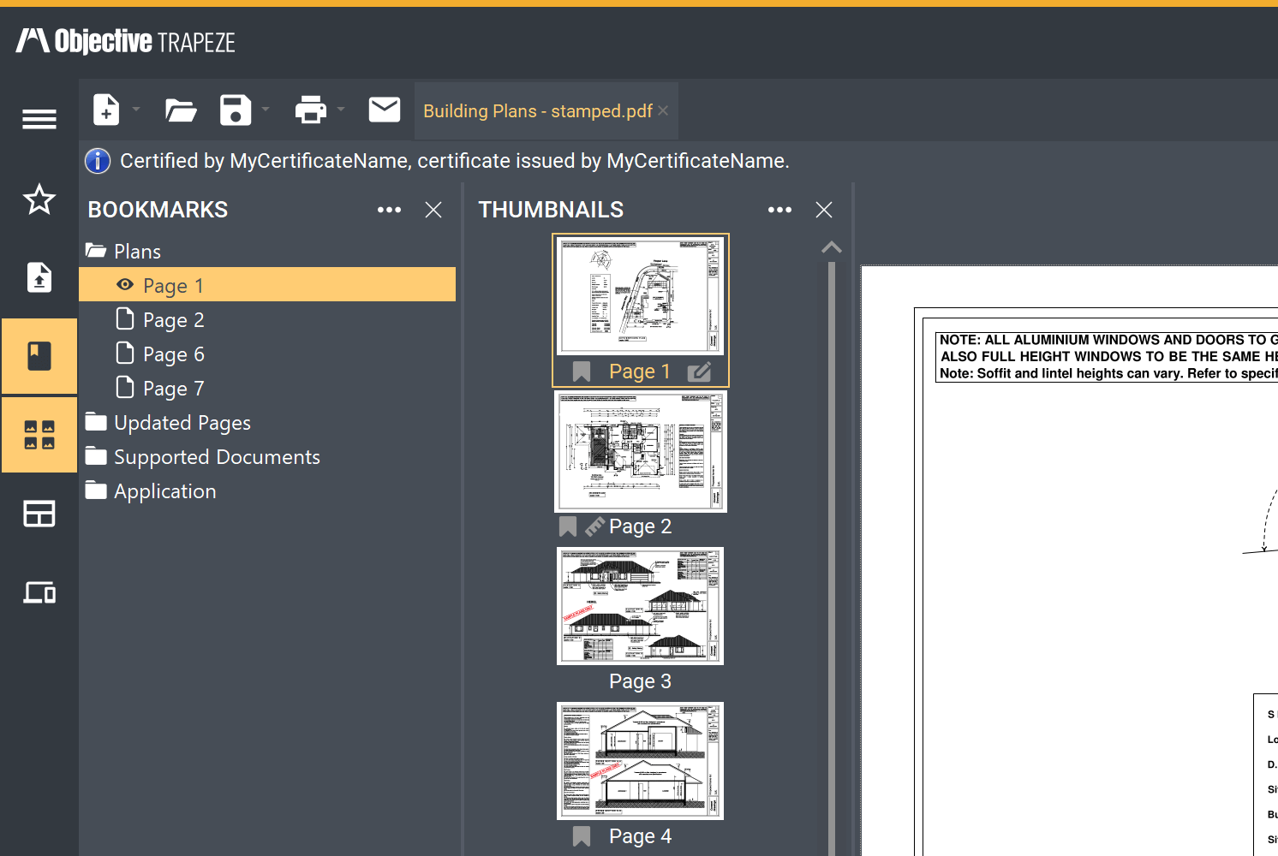Click the pencil edit icon on Page 1 thumbnail
This screenshot has width=1278, height=856.
point(700,371)
